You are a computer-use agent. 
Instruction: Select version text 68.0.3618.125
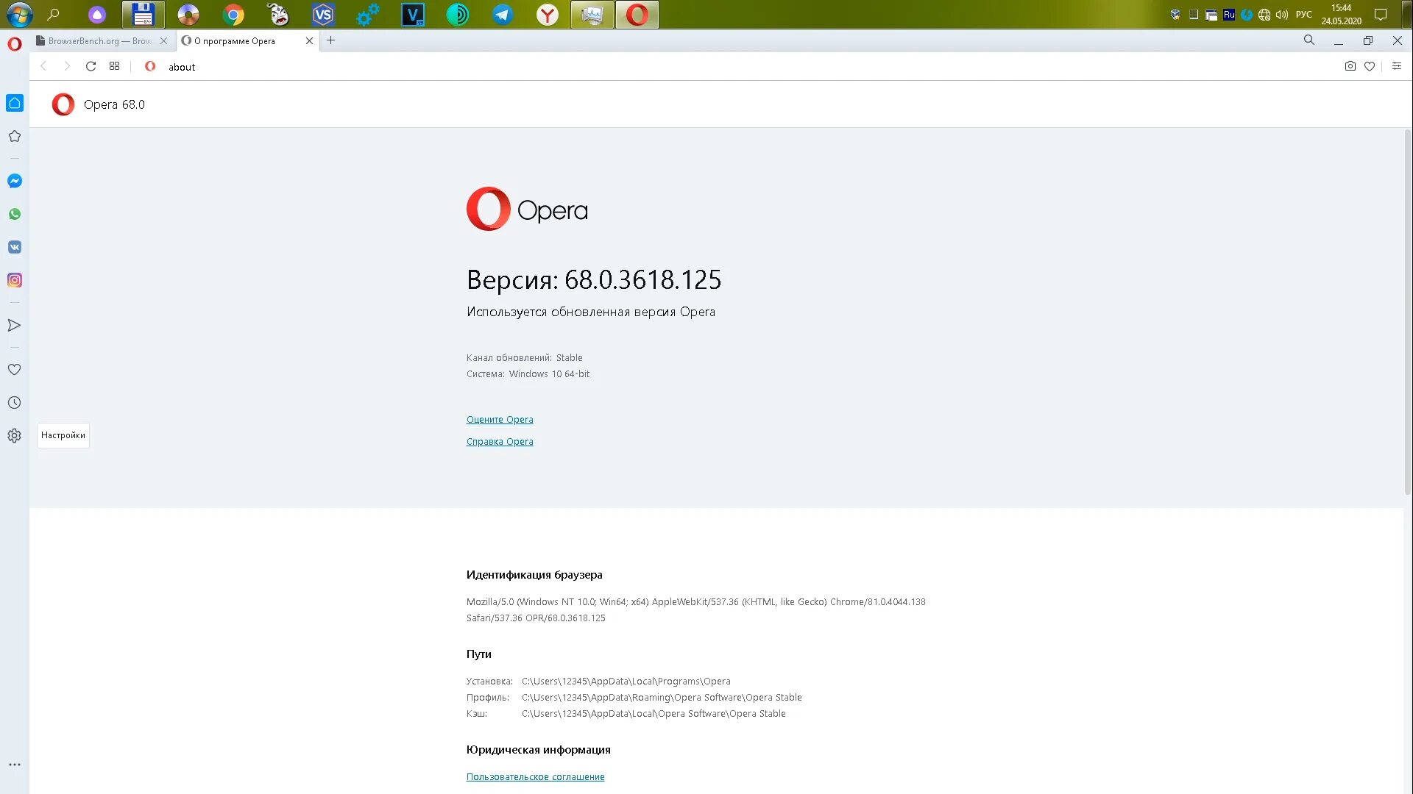(x=642, y=280)
